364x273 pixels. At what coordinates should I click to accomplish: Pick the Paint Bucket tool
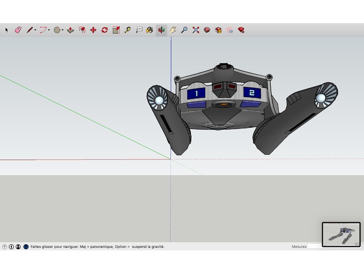click(x=150, y=29)
